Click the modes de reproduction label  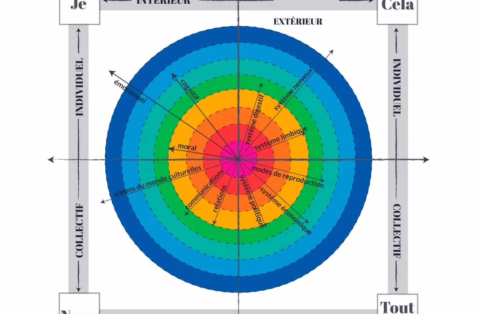[x=287, y=176]
